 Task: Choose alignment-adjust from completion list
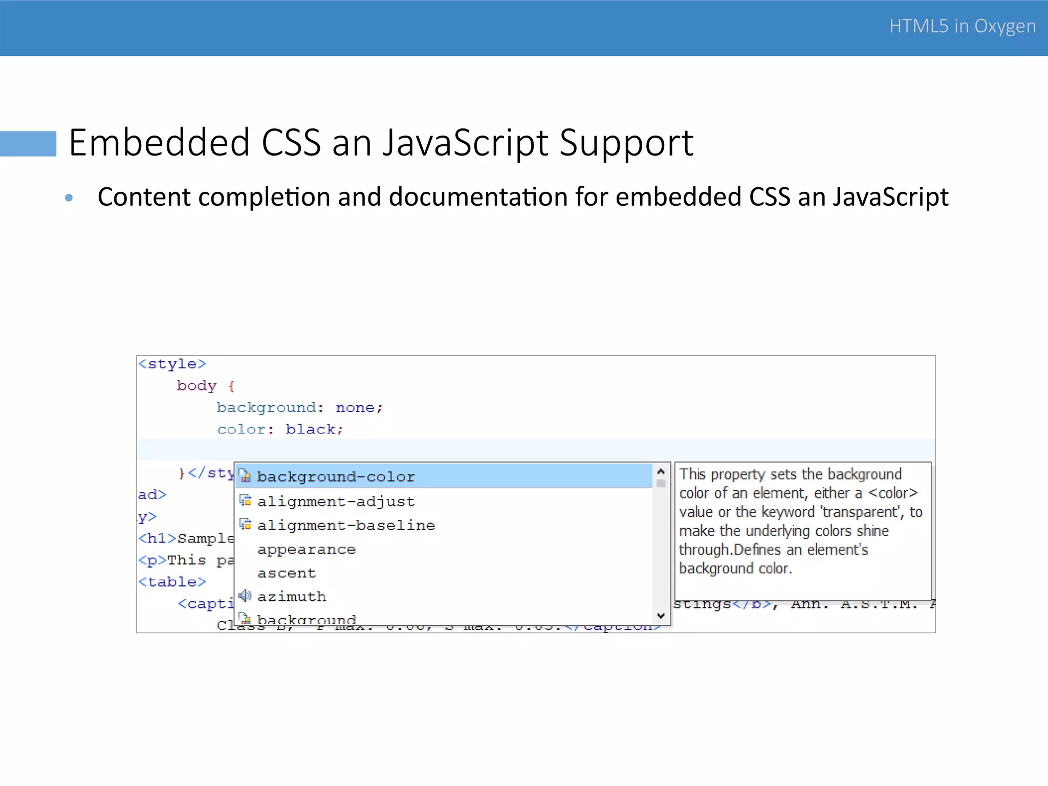pyautogui.click(x=444, y=501)
